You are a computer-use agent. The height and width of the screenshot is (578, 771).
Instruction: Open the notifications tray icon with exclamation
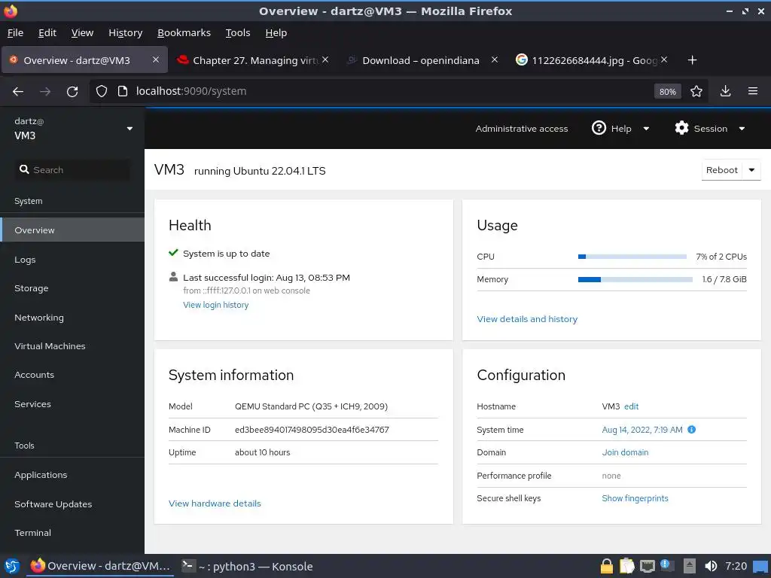(667, 565)
